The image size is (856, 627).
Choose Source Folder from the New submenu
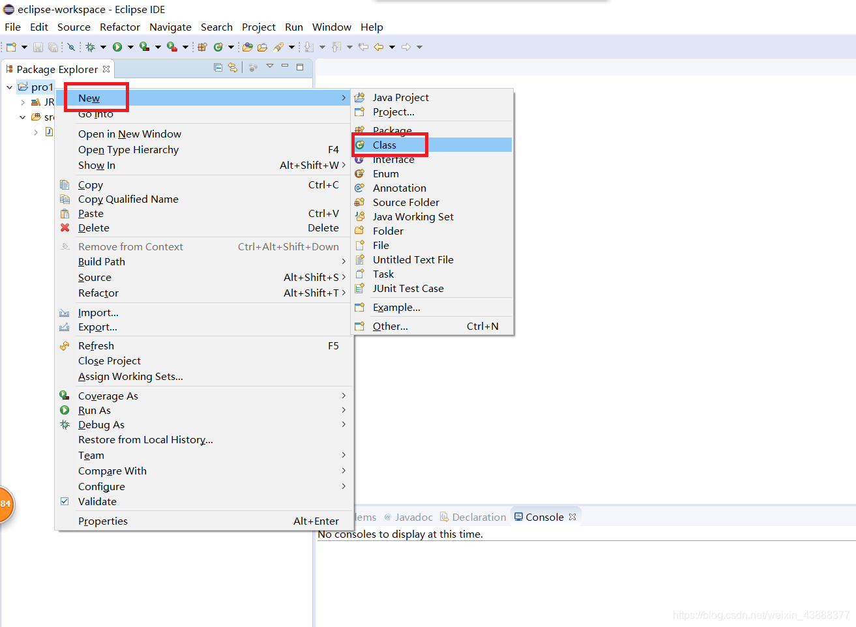click(x=432, y=202)
